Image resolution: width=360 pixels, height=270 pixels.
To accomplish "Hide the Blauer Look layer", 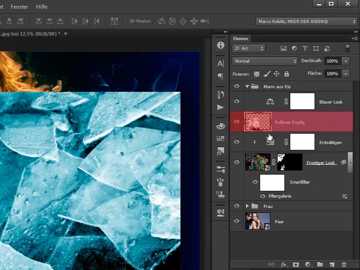I will coord(237,101).
